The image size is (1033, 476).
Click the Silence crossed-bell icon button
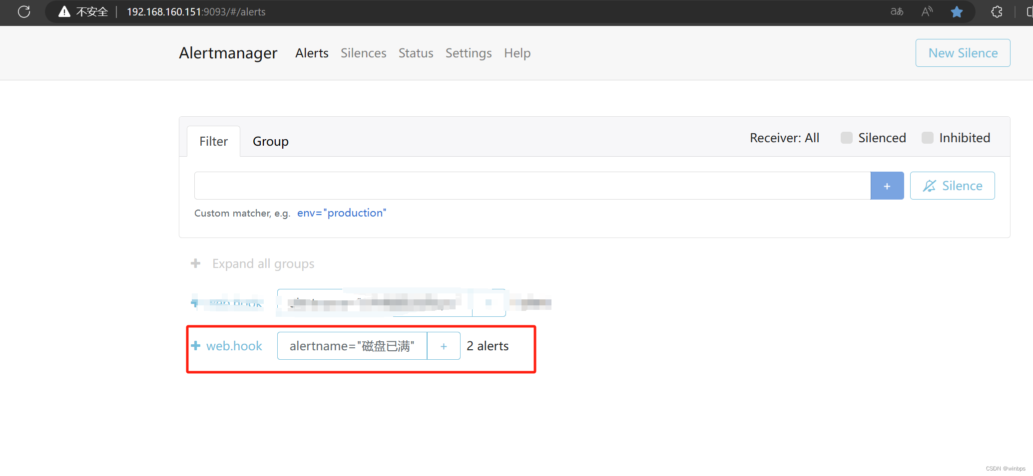tap(930, 185)
